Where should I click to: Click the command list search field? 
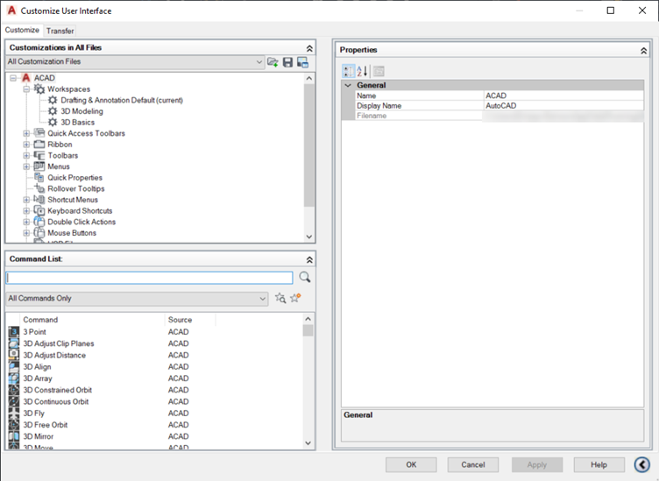[x=149, y=278]
